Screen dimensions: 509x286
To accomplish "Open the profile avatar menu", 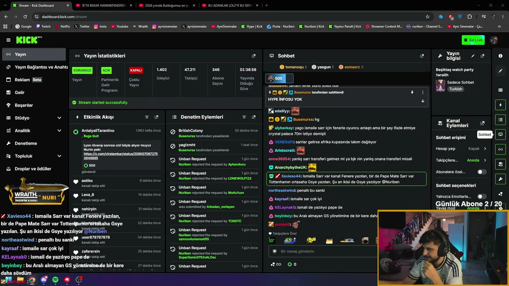I will 494,40.
